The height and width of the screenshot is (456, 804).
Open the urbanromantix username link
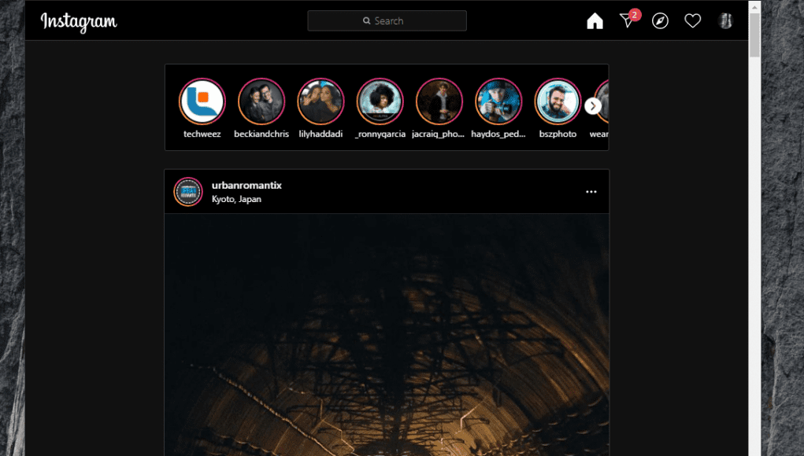coord(246,186)
